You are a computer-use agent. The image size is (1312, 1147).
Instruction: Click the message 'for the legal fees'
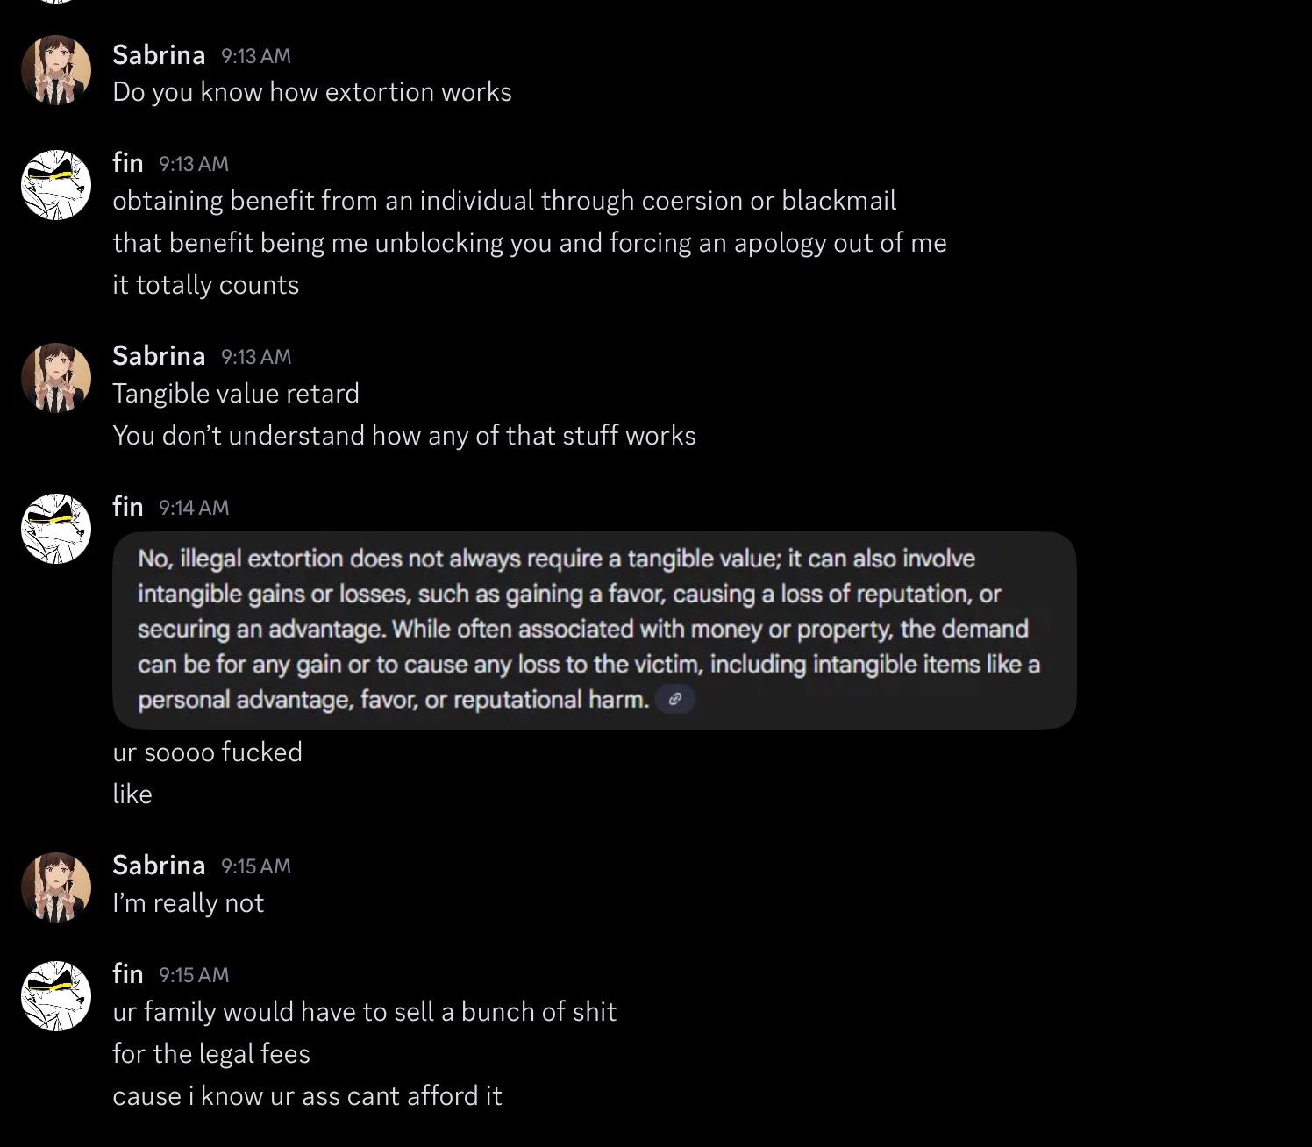tap(210, 1053)
